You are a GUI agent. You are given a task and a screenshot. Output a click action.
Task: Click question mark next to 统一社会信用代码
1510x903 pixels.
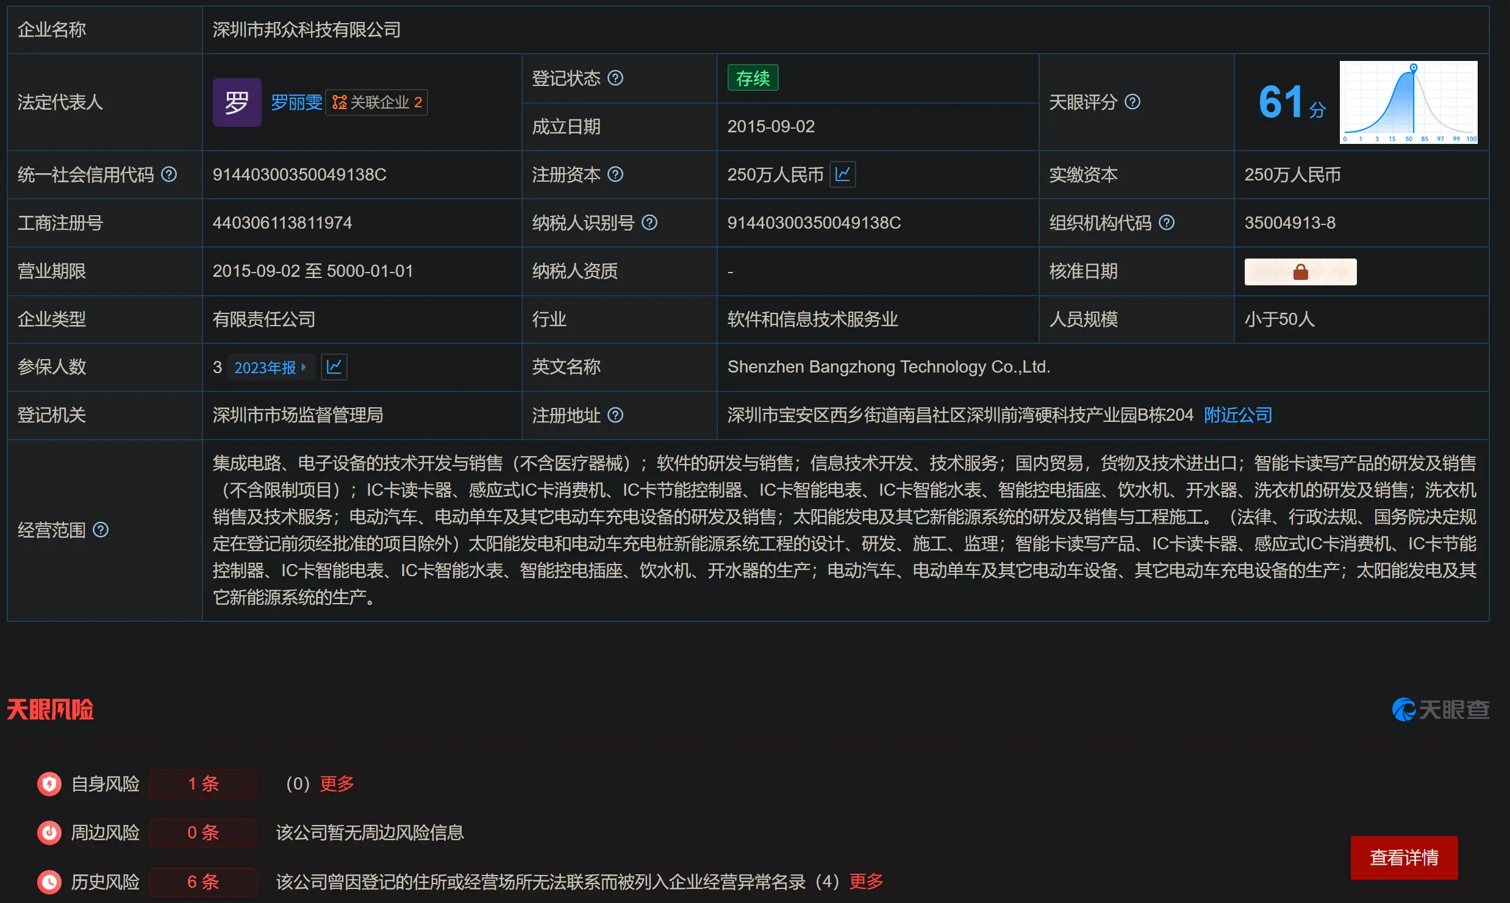[x=169, y=174]
